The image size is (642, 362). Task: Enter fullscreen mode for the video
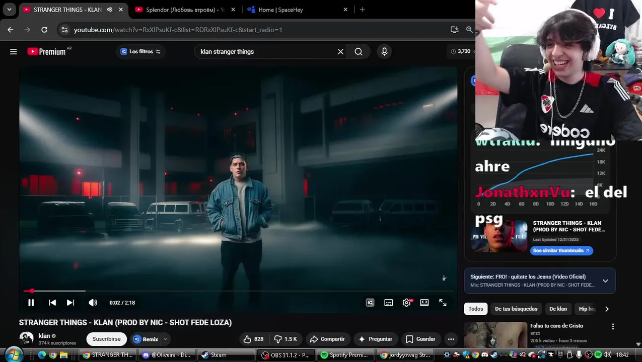point(443,303)
